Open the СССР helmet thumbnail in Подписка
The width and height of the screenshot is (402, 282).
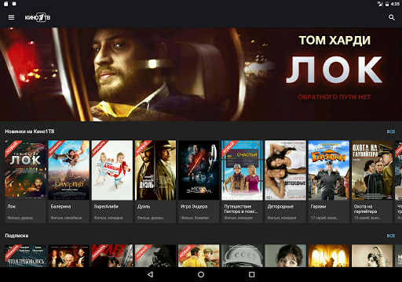[242, 255]
